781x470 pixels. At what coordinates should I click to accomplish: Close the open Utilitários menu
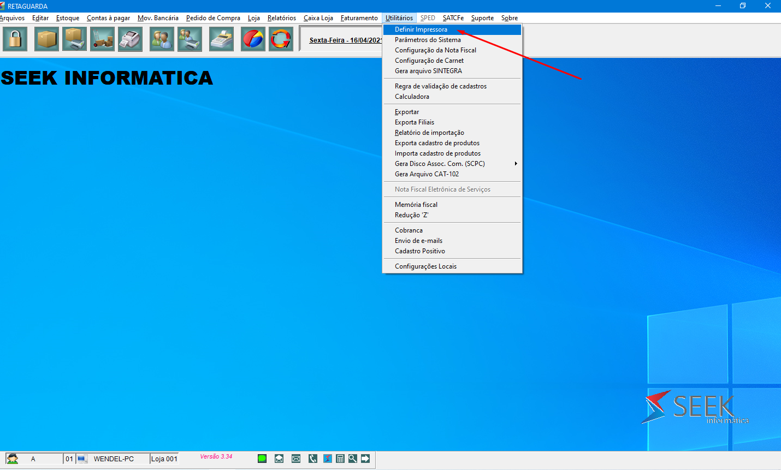click(399, 18)
